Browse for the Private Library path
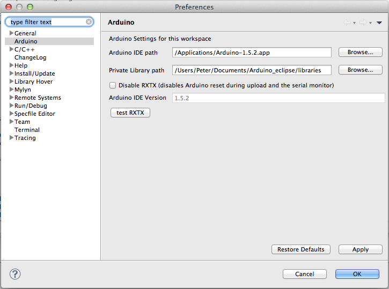Screen dimensions: 389x289 click(360, 70)
